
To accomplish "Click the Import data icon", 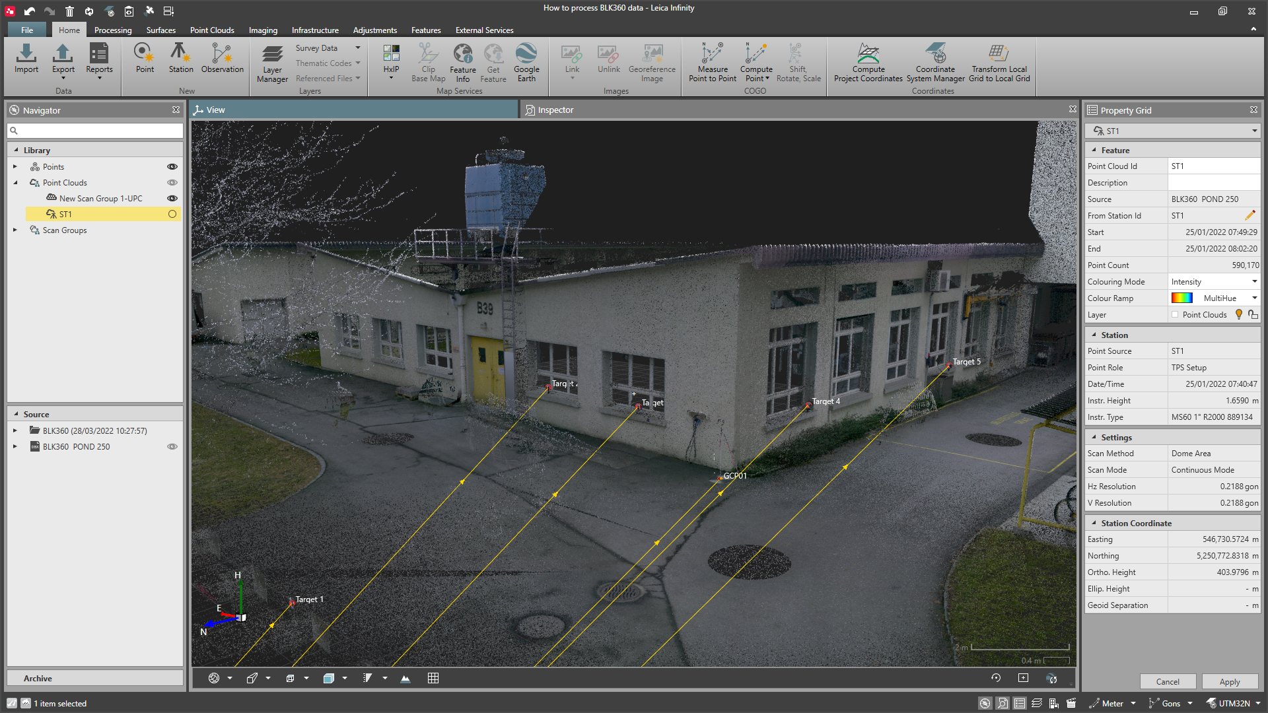I will pos(26,58).
